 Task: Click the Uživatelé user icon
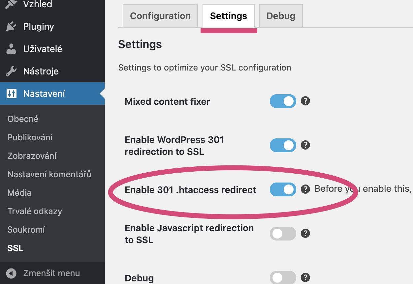12,49
